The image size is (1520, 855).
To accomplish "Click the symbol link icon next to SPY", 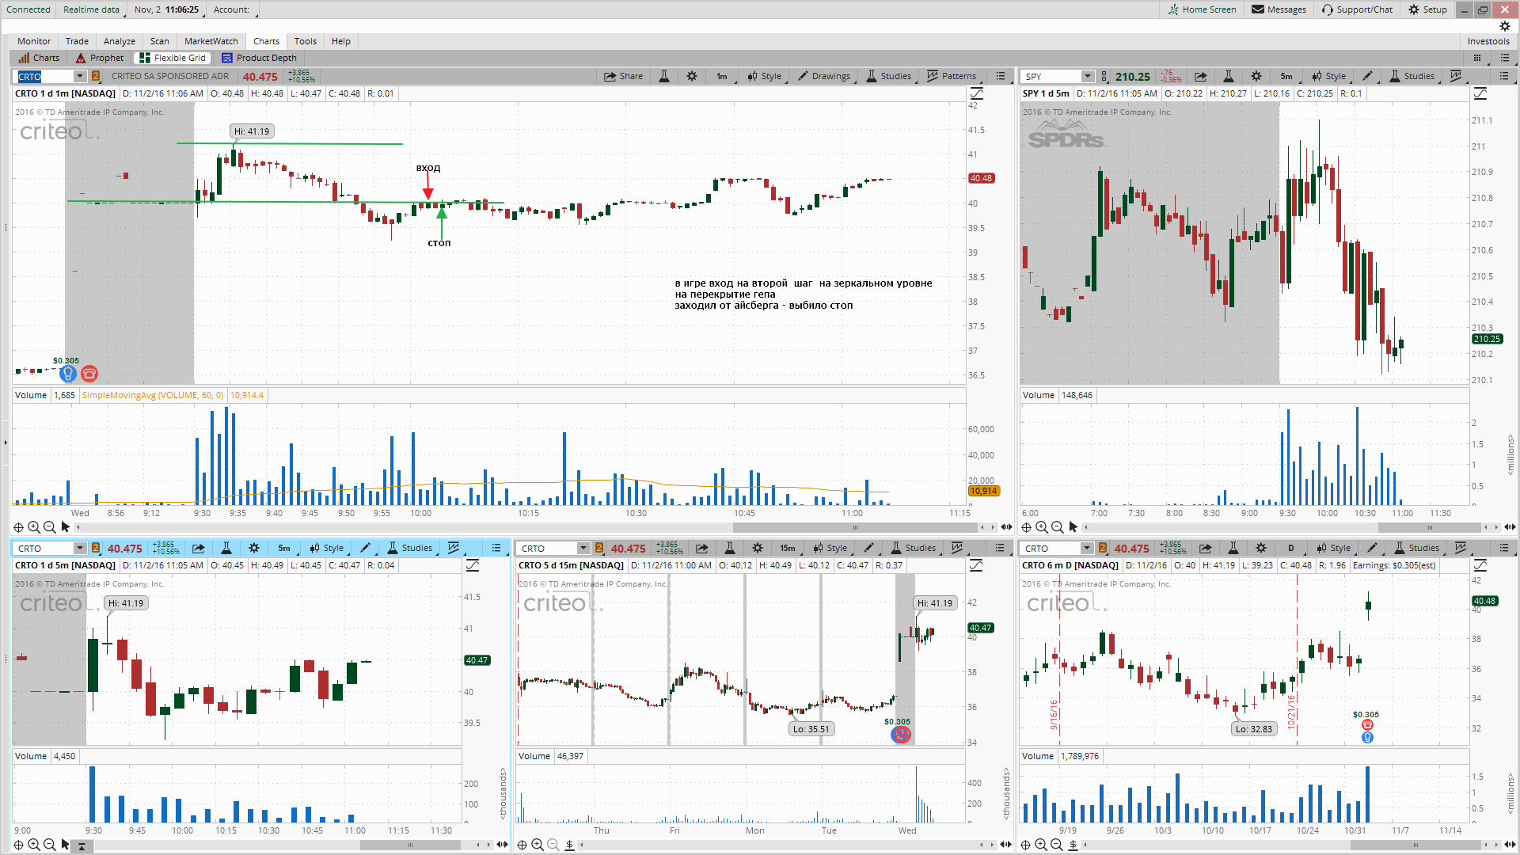I will (x=1104, y=76).
